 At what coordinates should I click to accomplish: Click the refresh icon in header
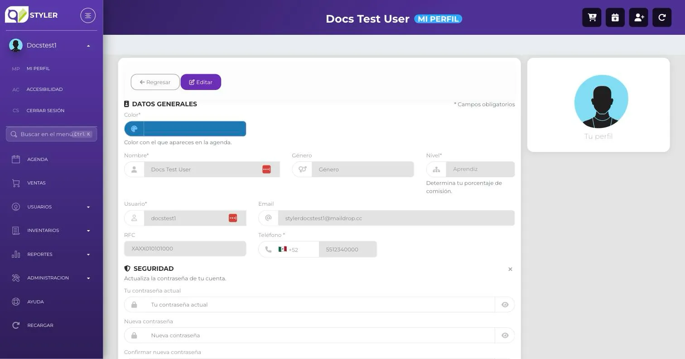662,18
